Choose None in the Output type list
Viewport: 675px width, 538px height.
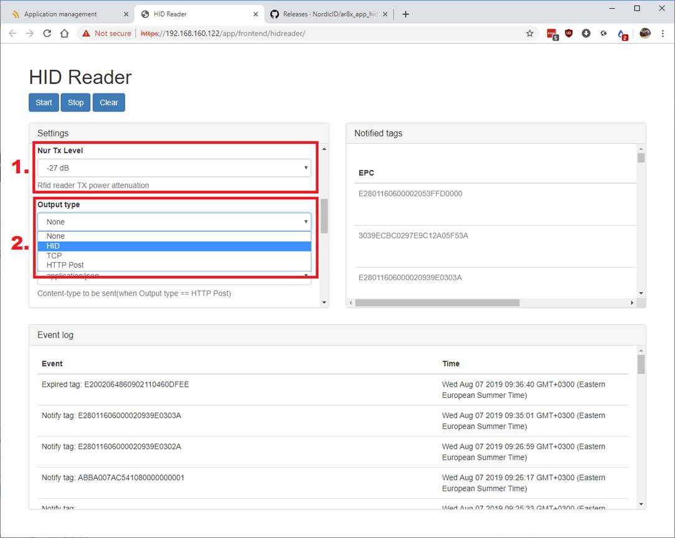[174, 236]
